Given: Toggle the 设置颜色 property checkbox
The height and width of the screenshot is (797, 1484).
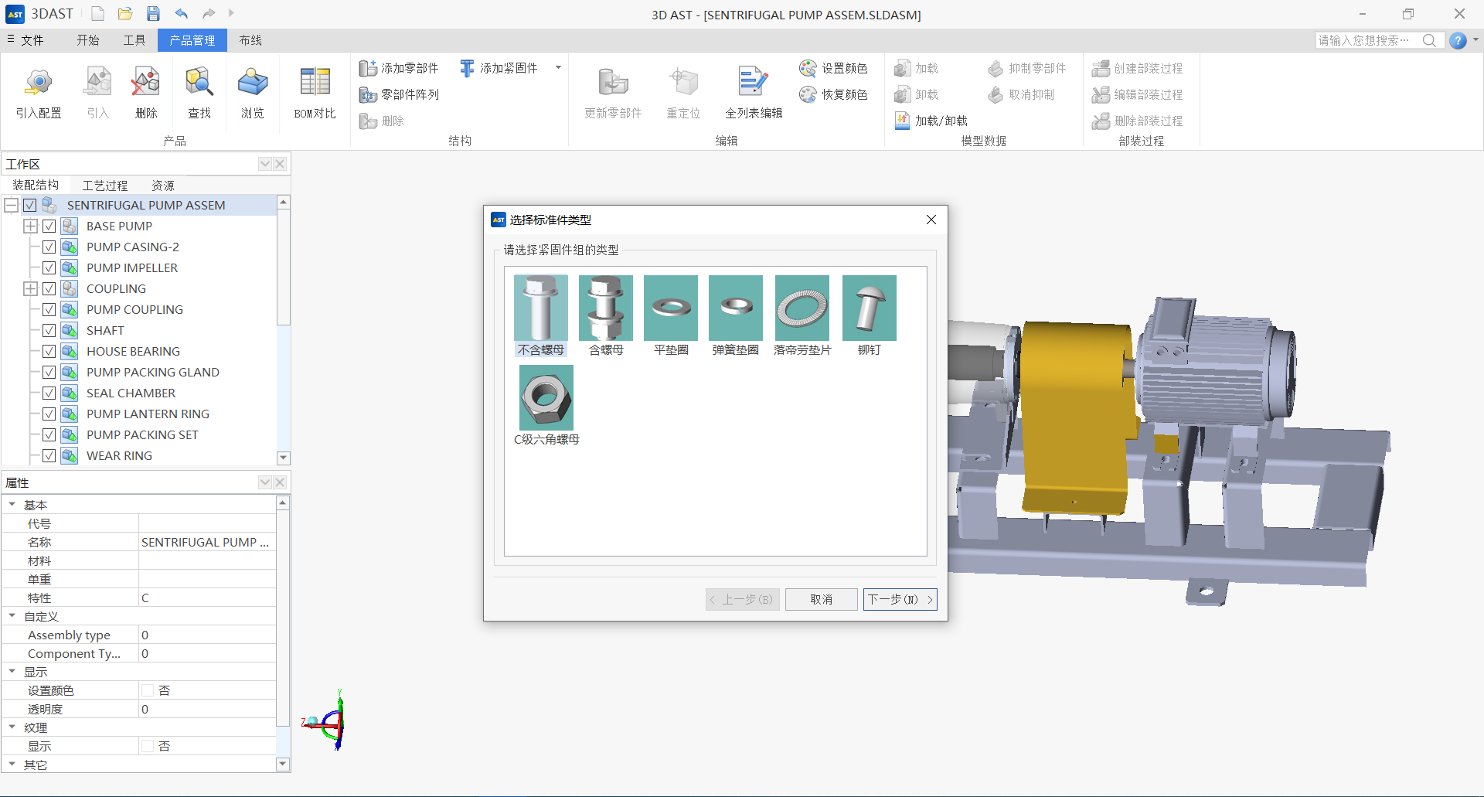Looking at the screenshot, I should pos(148,690).
